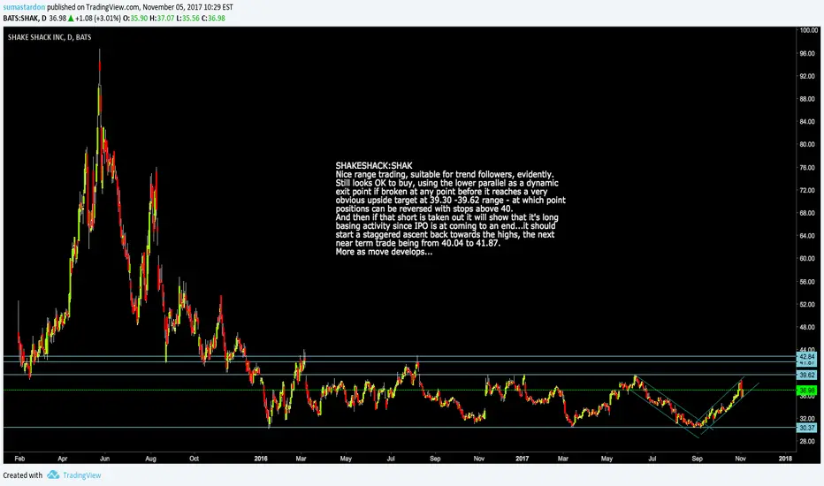Open the sumastardon author link
The height and width of the screenshot is (486, 824).
coord(24,7)
